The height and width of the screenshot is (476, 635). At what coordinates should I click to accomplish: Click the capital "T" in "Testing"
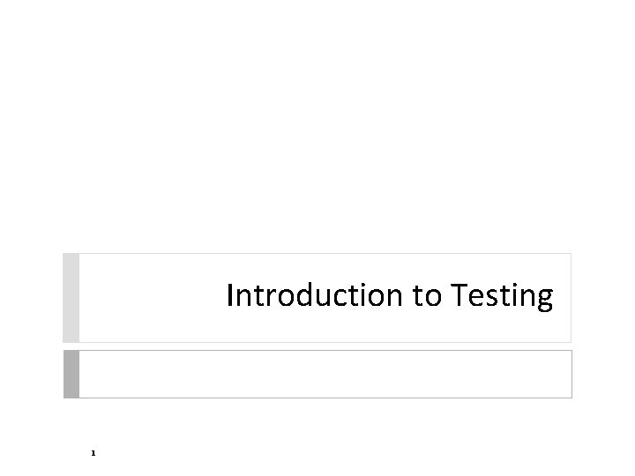(459, 296)
